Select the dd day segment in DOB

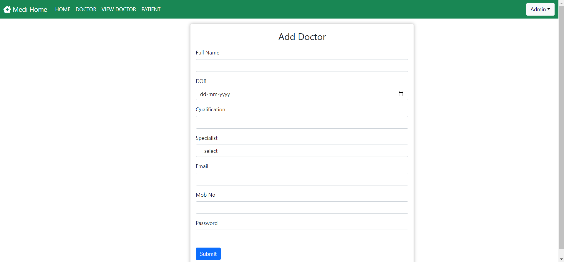[203, 94]
